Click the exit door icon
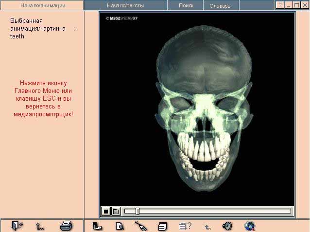This screenshot has width=310, height=232. point(17,226)
